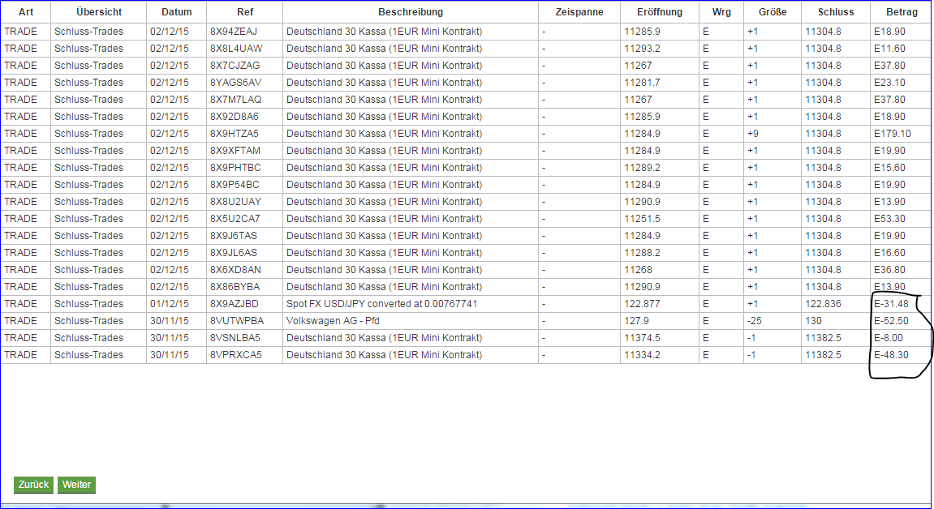Open the Volkswagen AG - Pfd trade entry
Image resolution: width=934 pixels, height=509 pixels.
point(331,320)
